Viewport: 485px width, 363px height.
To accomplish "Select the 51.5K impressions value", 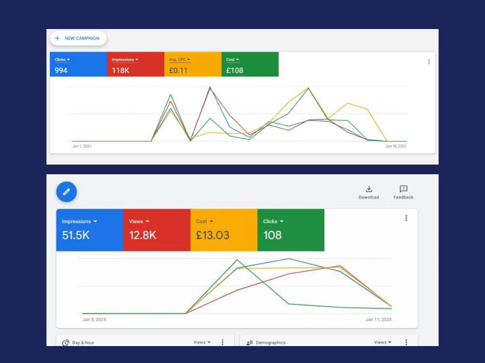I will (76, 235).
